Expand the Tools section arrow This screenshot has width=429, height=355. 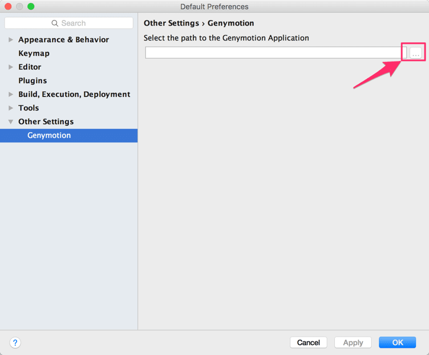[x=11, y=108]
